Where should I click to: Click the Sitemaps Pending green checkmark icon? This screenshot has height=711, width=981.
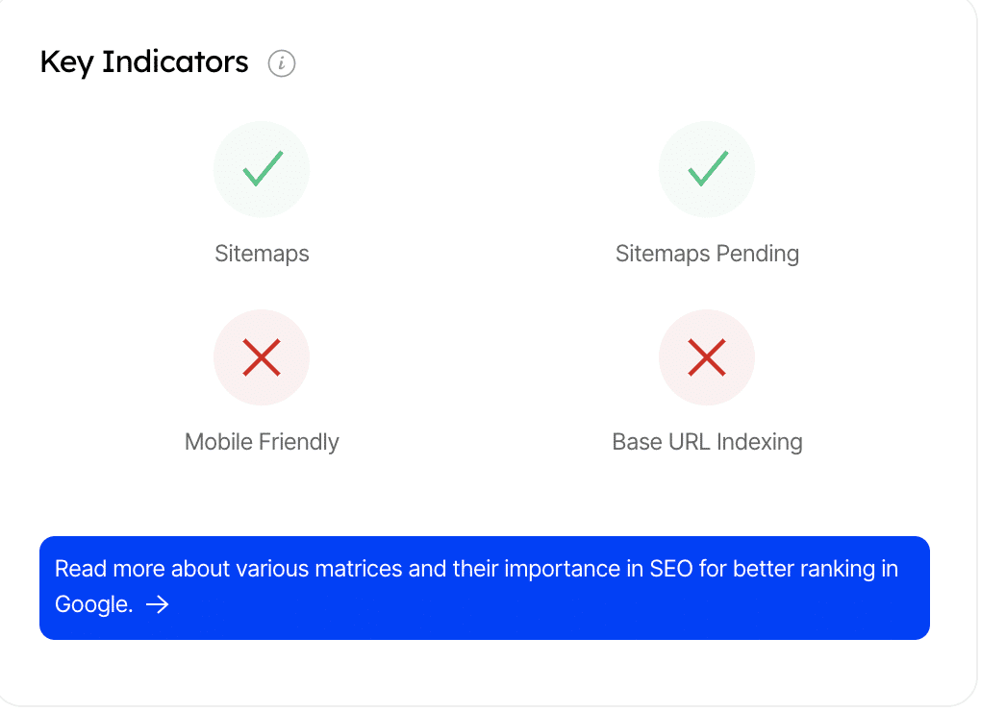[x=707, y=169]
